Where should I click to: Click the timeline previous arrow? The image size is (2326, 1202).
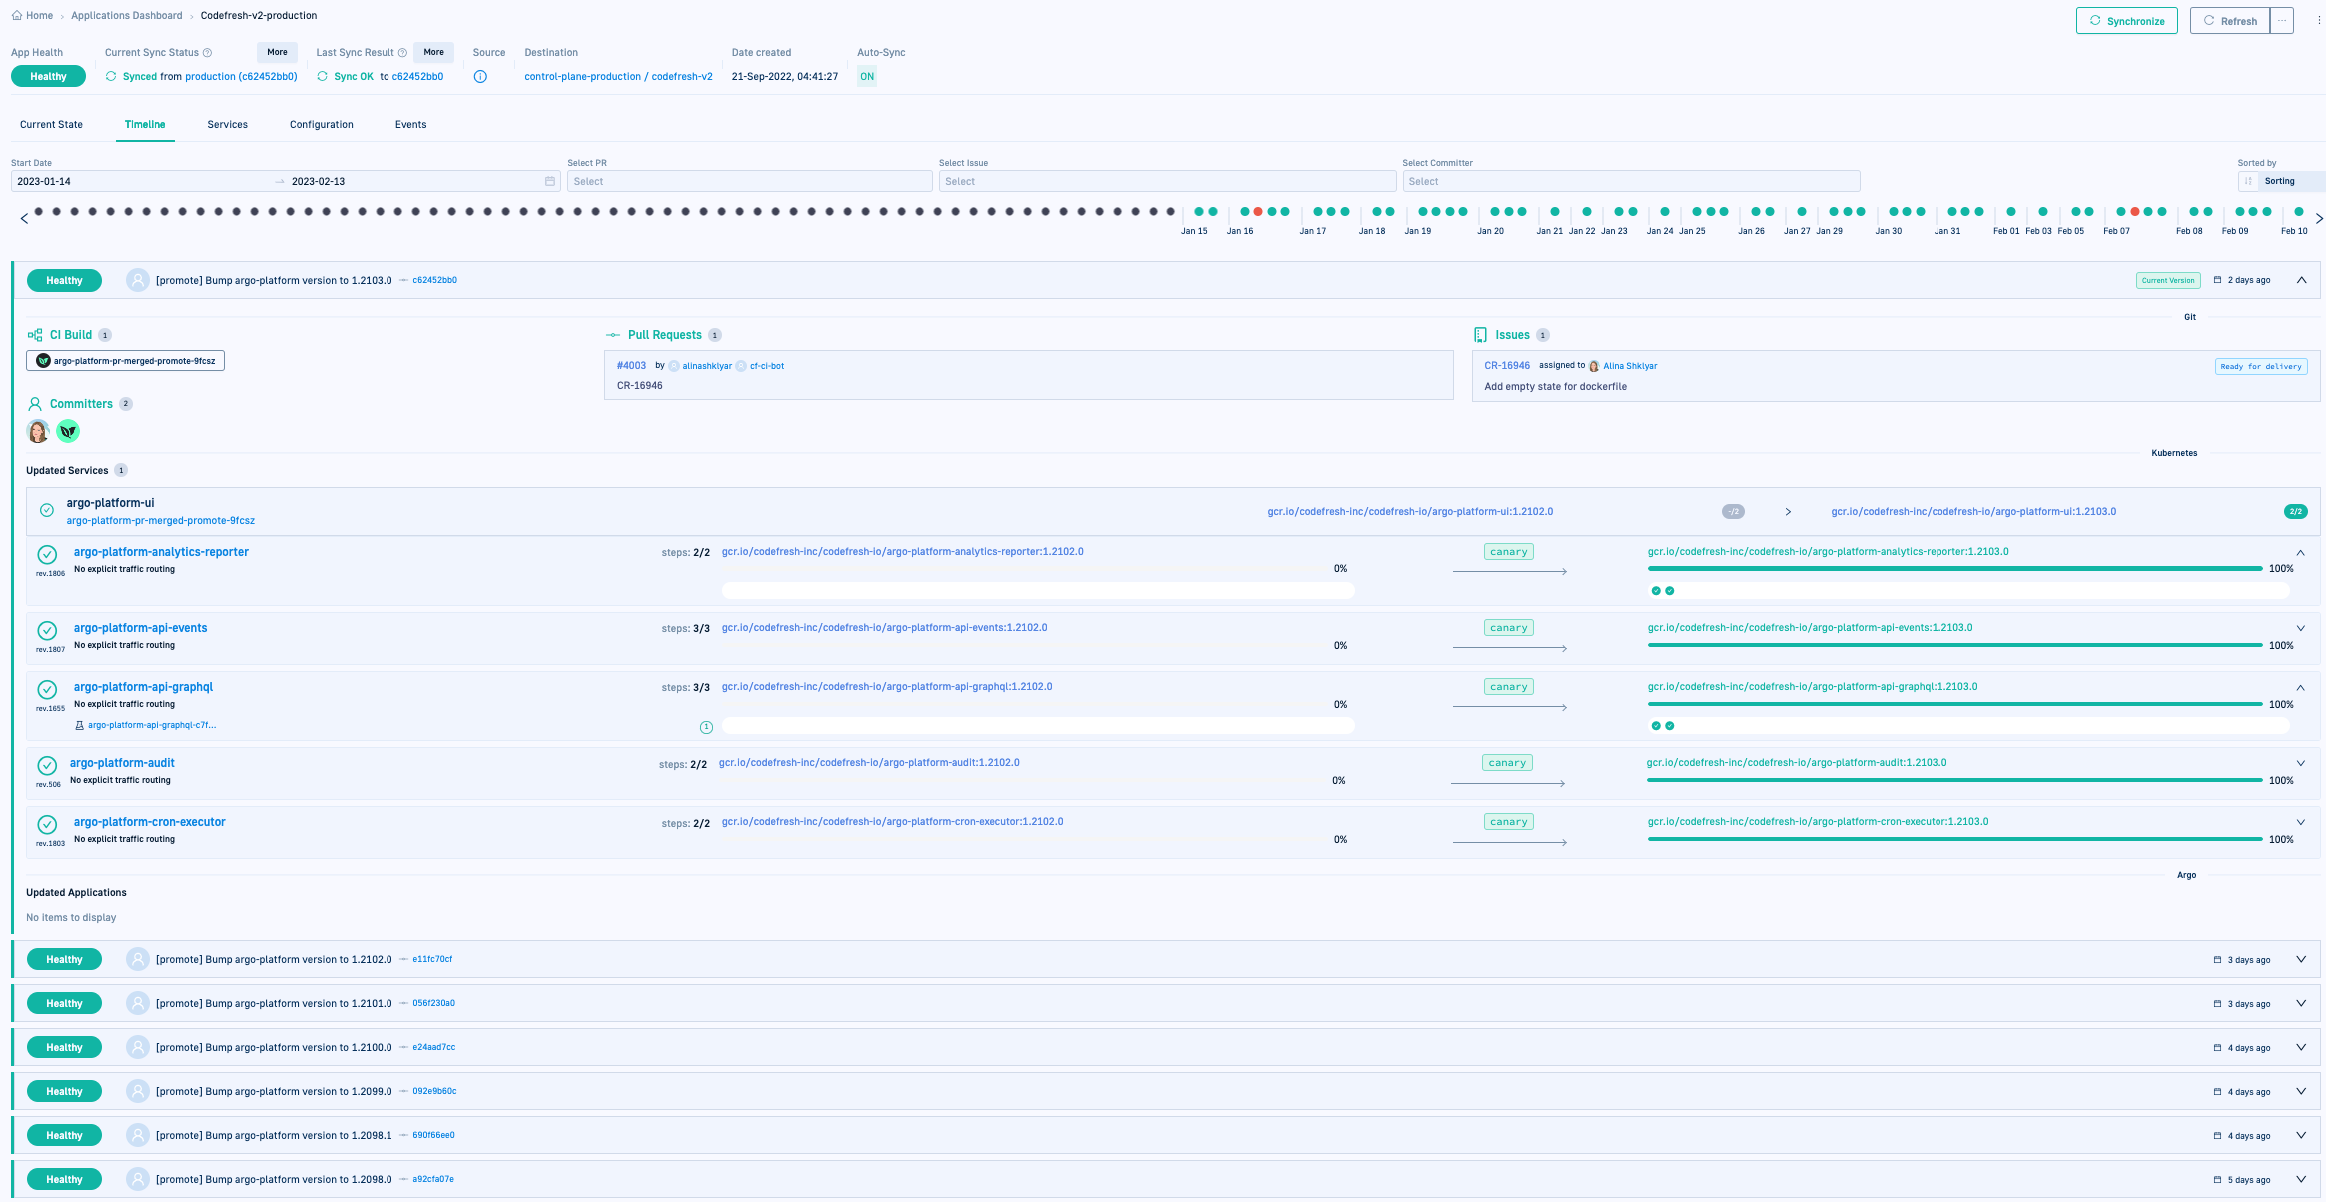24,218
